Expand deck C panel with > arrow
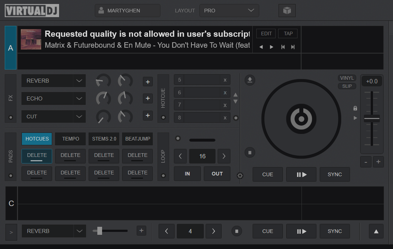393x249 pixels. click(x=11, y=232)
